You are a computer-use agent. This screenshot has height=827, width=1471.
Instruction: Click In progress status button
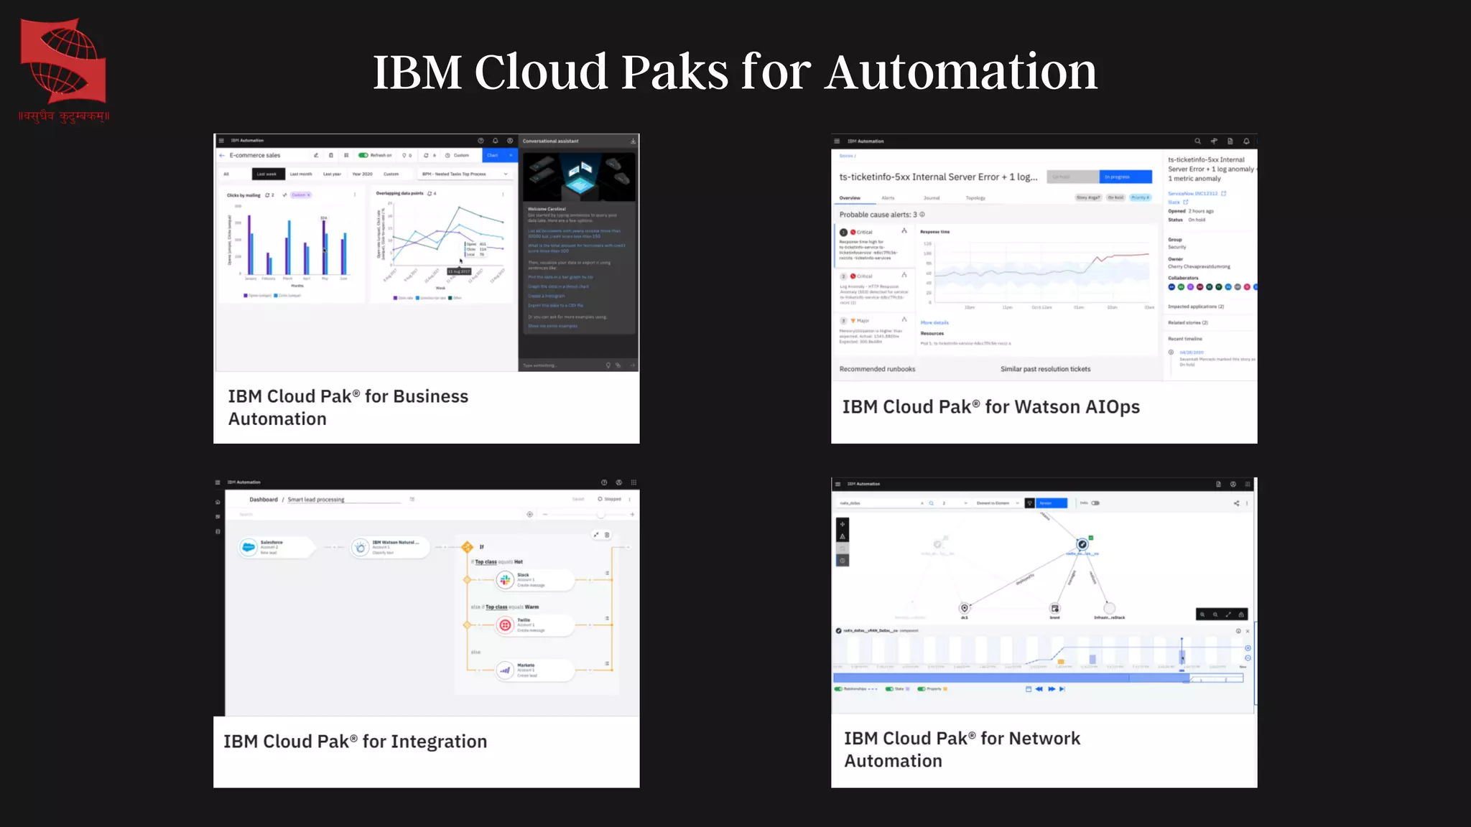(1126, 177)
